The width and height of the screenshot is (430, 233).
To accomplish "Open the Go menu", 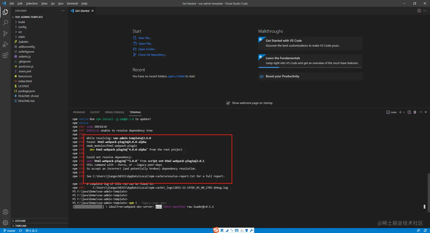I will click(x=53, y=3).
